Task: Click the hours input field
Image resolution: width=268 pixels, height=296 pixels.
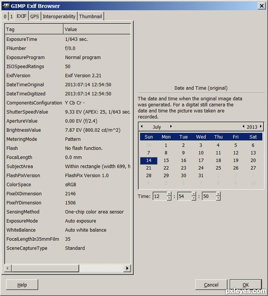Action: click(160, 196)
